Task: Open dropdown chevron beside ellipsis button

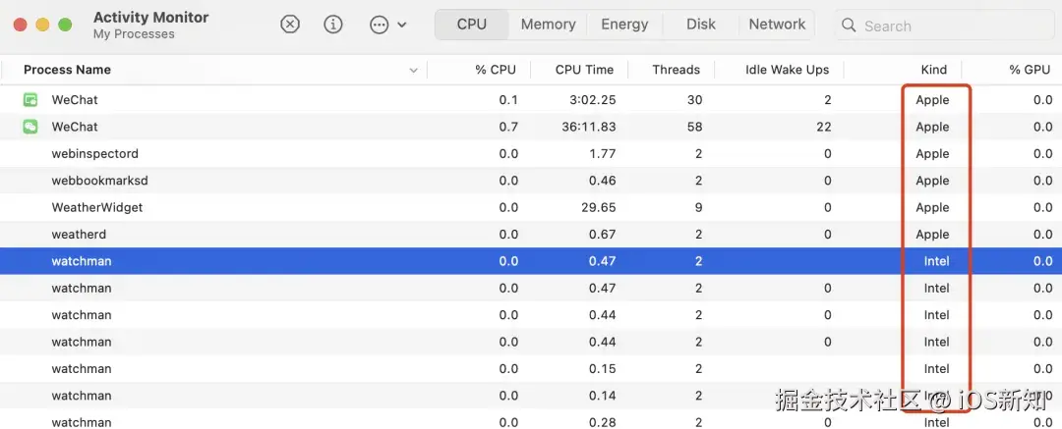Action: click(402, 26)
